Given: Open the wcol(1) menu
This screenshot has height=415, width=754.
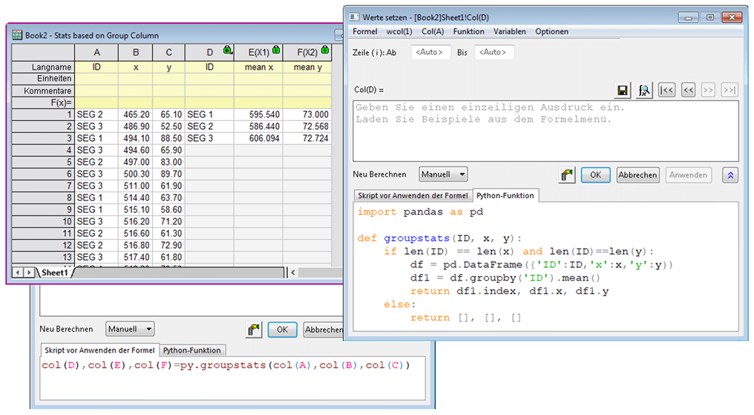Looking at the screenshot, I should (399, 31).
